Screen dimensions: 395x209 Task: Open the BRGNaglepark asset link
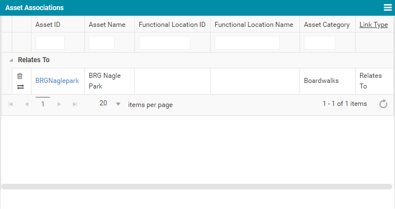pos(57,81)
